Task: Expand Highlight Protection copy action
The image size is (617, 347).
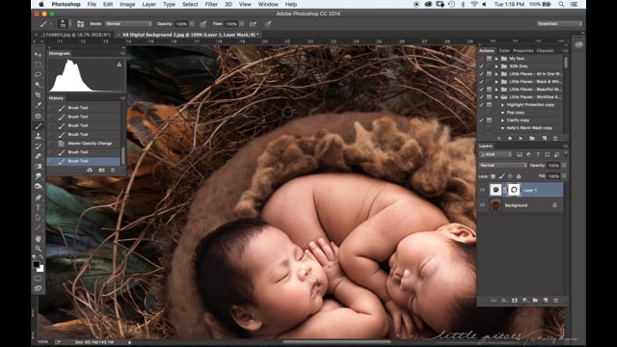Action: [502, 105]
